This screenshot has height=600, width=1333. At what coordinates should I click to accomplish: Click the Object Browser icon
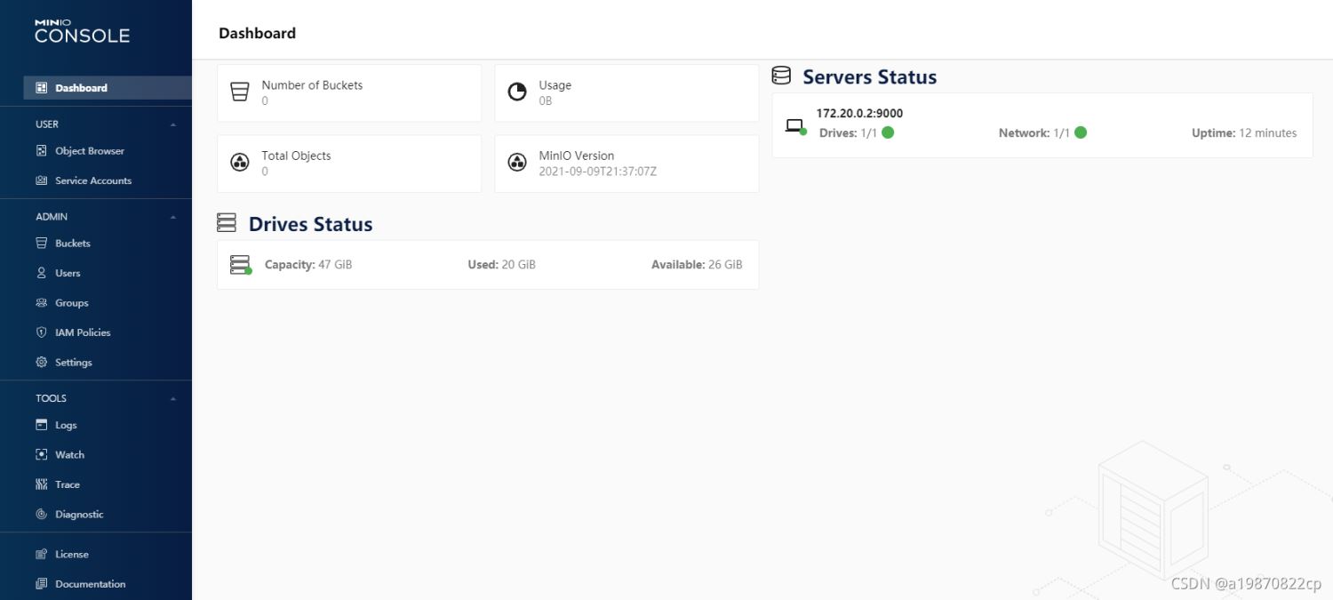[x=41, y=151]
